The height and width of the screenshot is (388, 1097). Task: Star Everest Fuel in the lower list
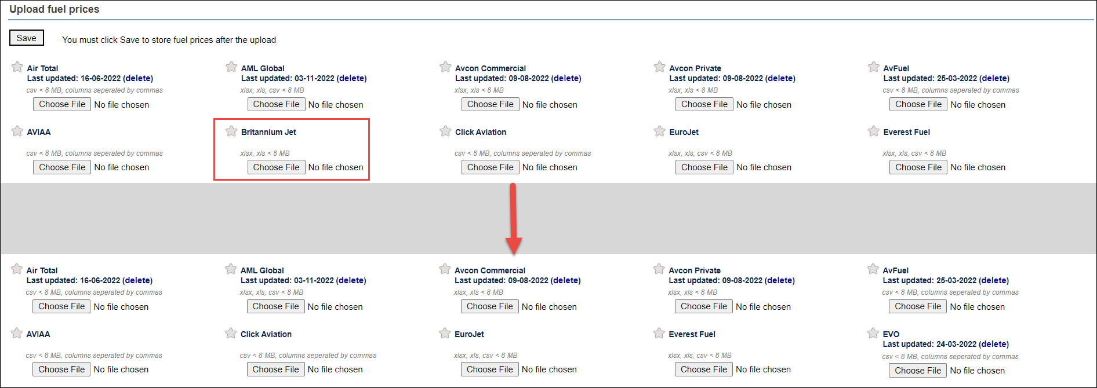[x=659, y=333]
